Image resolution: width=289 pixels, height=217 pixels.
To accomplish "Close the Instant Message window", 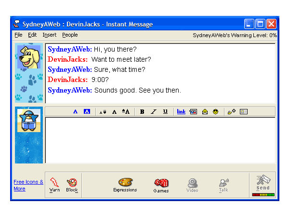I will tap(271, 24).
